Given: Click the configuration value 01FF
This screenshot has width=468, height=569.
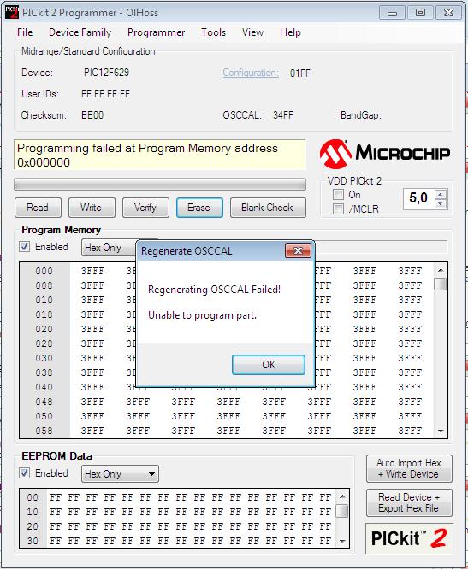Looking at the screenshot, I should tap(300, 73).
